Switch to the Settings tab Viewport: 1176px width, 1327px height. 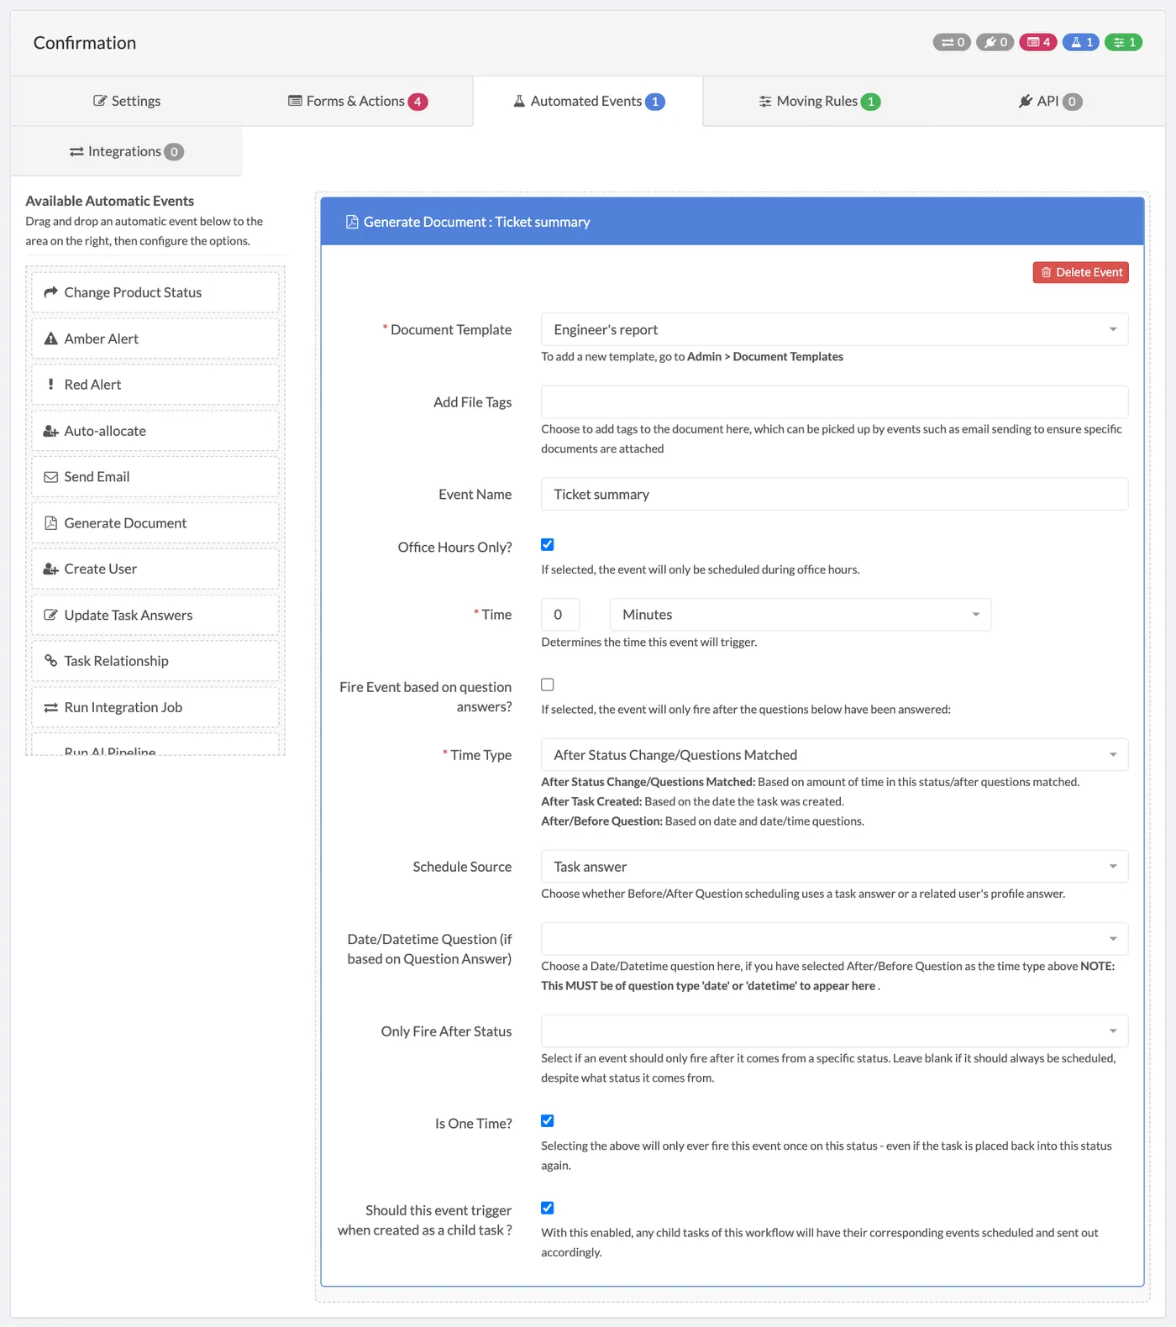coord(126,101)
